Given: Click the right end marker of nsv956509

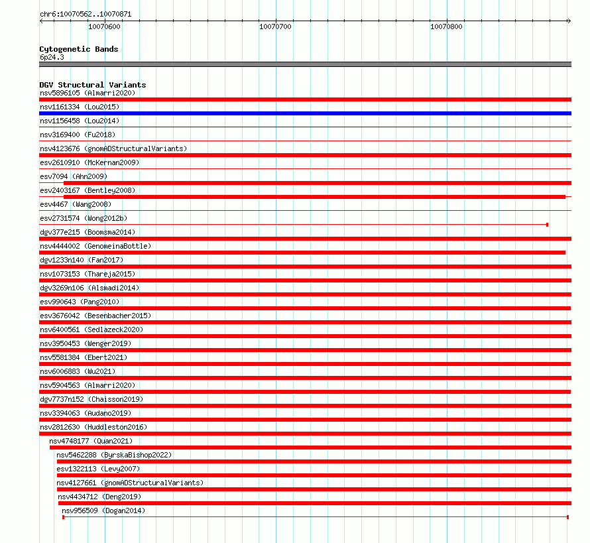Looking at the screenshot, I should click(568, 517).
